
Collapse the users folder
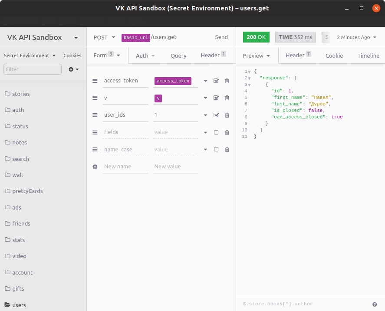coord(15,305)
